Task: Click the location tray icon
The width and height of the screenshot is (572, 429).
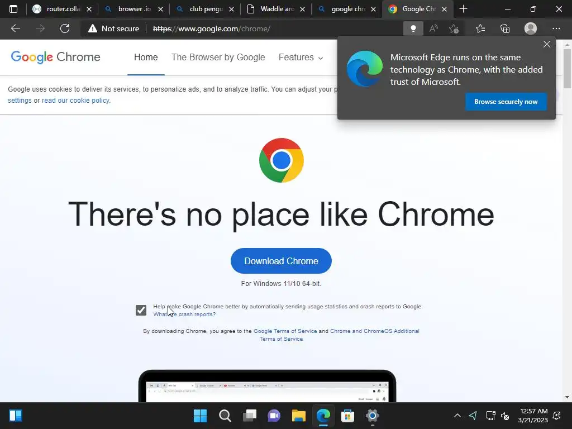Action: (473, 416)
